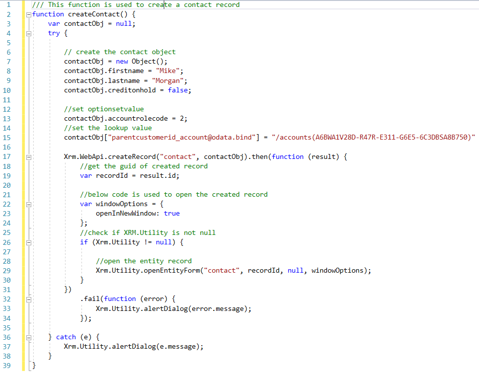Collapse the try block on line 4
479x374 pixels.
(28, 33)
